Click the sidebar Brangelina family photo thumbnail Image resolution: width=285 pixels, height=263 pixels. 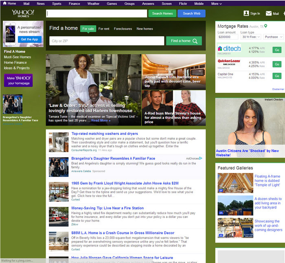point(13,104)
